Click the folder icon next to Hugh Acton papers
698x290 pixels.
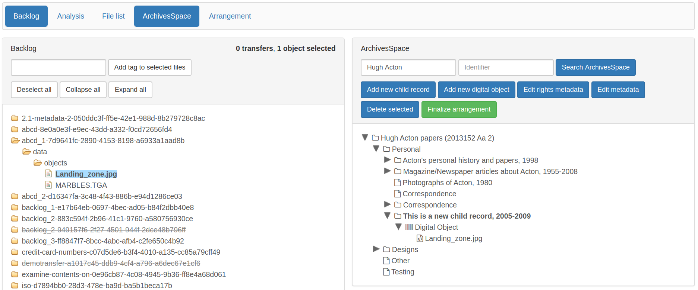click(375, 138)
